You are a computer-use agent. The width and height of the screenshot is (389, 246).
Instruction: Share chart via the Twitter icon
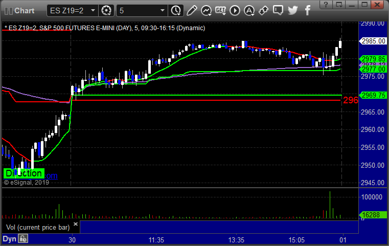[293, 10]
